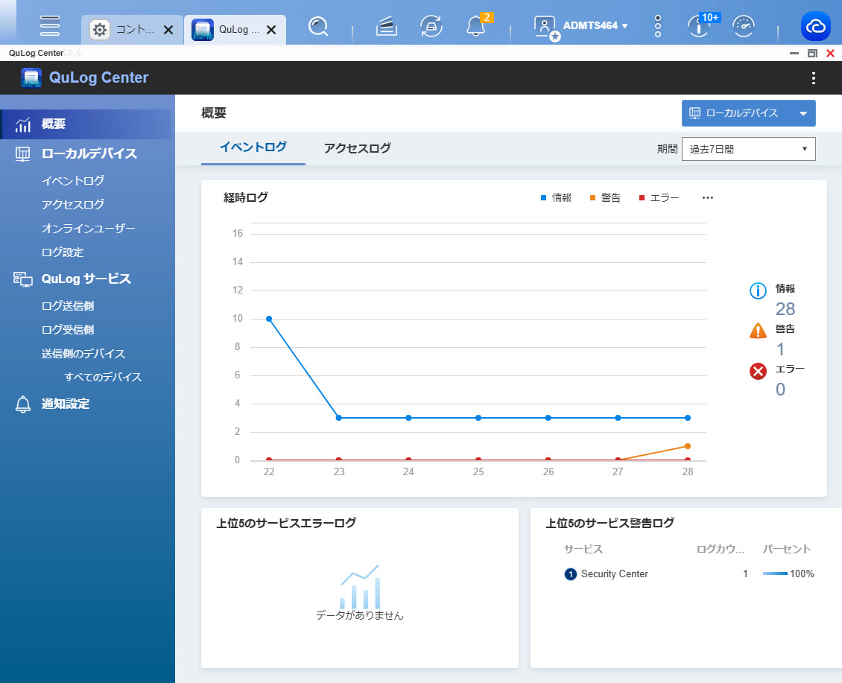
Task: Open the information icon with 10+ badge
Action: pos(699,26)
